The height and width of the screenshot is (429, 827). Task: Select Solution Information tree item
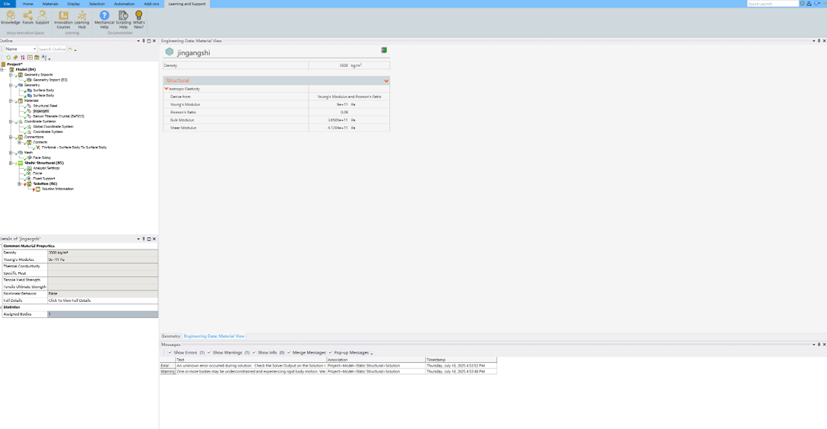click(58, 189)
